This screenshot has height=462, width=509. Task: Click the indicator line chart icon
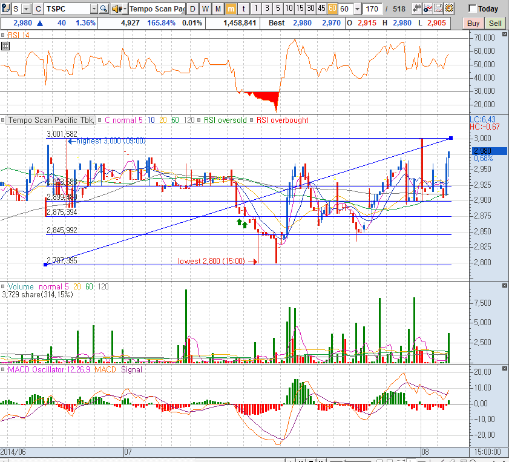[x=428, y=9]
